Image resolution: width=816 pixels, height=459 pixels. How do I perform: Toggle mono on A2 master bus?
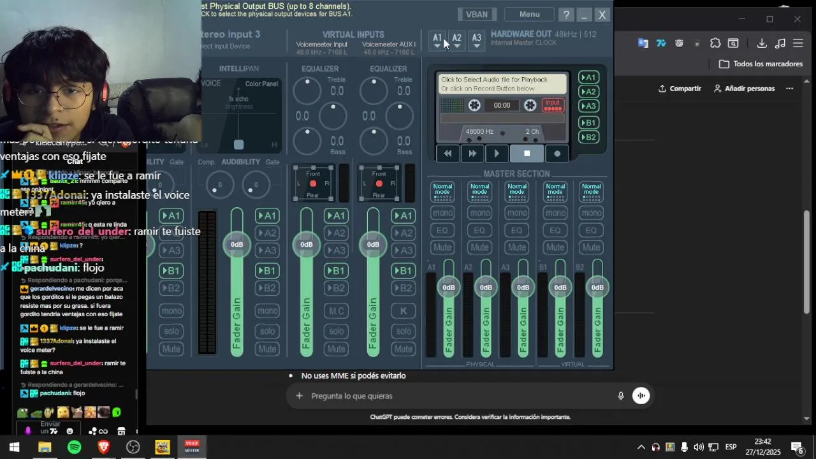(x=479, y=213)
